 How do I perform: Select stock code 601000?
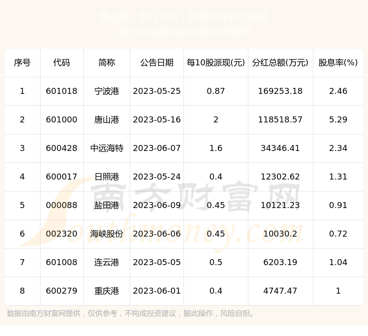62,120
